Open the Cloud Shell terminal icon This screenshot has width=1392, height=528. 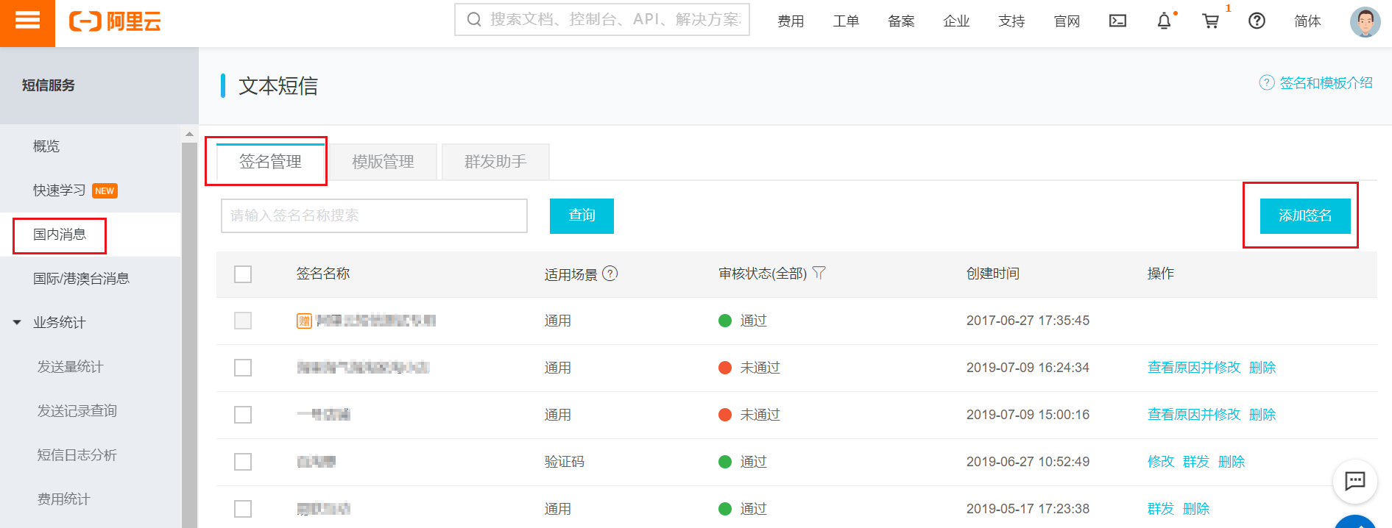click(1117, 21)
